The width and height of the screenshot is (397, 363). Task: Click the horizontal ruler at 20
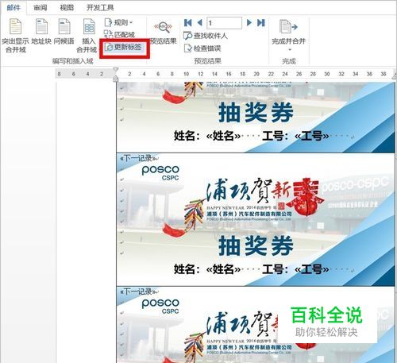tap(256, 74)
